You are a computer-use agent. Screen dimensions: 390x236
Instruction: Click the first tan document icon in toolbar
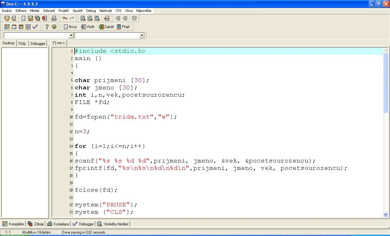7,18
